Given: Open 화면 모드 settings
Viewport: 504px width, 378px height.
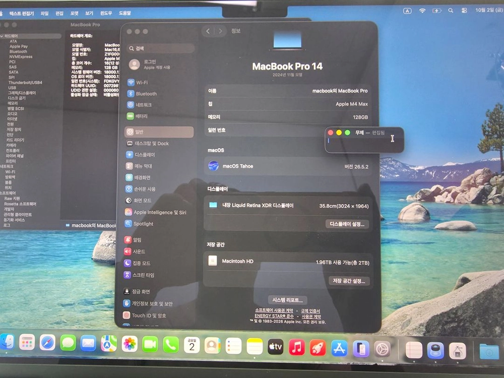Looking at the screenshot, I should click(138, 201).
